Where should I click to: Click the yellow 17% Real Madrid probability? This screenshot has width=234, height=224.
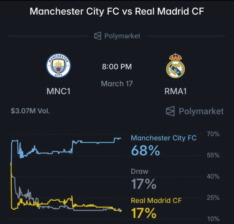tap(144, 213)
